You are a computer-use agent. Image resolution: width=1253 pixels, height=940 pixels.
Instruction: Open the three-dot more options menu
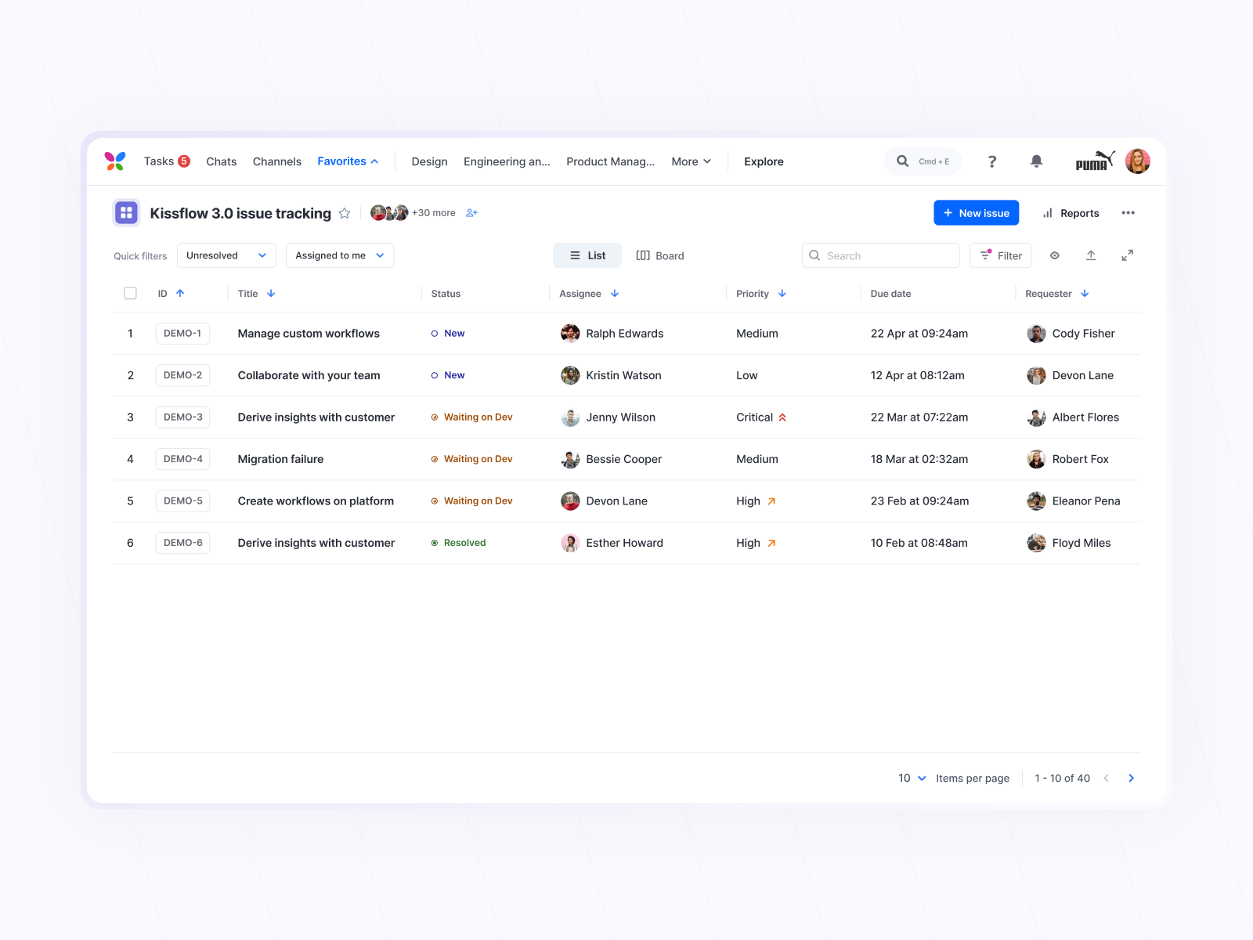[x=1128, y=213]
